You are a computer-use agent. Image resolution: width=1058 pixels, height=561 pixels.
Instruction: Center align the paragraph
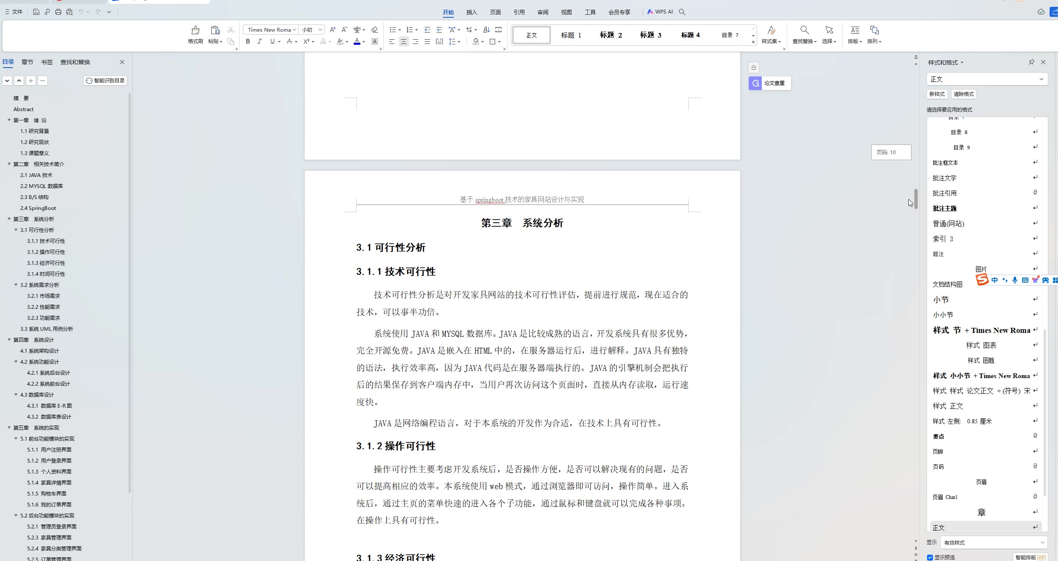pyautogui.click(x=404, y=41)
